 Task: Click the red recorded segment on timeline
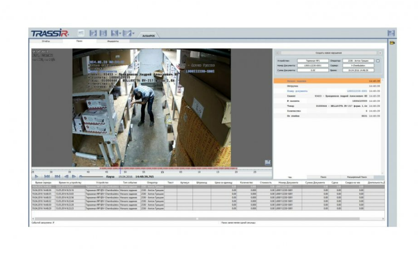point(169,168)
